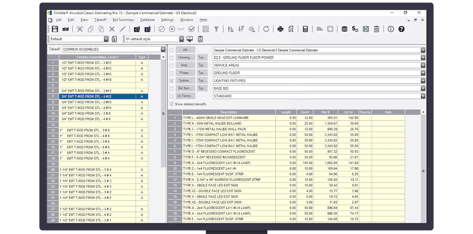The image size is (473, 234).
Task: Open the Takeoff COMMON ASSEMBLIES dropdown
Action: point(163,49)
